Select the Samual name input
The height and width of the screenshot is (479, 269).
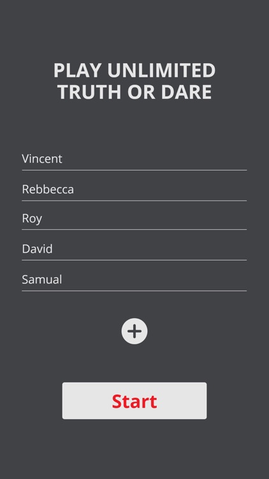(x=134, y=280)
